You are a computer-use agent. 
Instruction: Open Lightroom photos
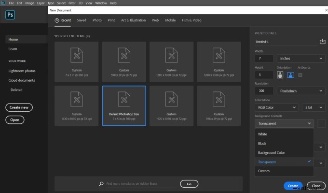click(22, 71)
